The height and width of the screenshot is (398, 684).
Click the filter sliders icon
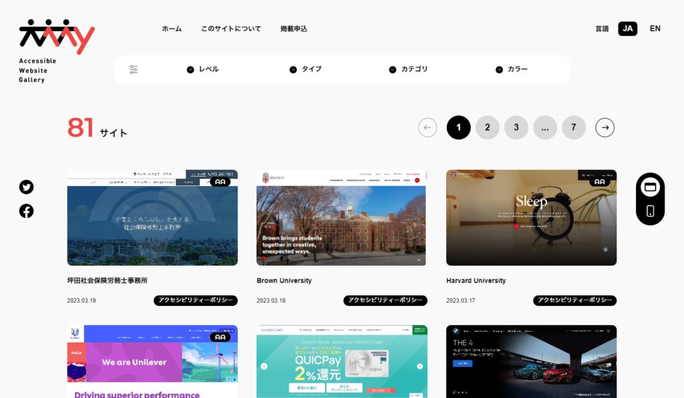[134, 69]
